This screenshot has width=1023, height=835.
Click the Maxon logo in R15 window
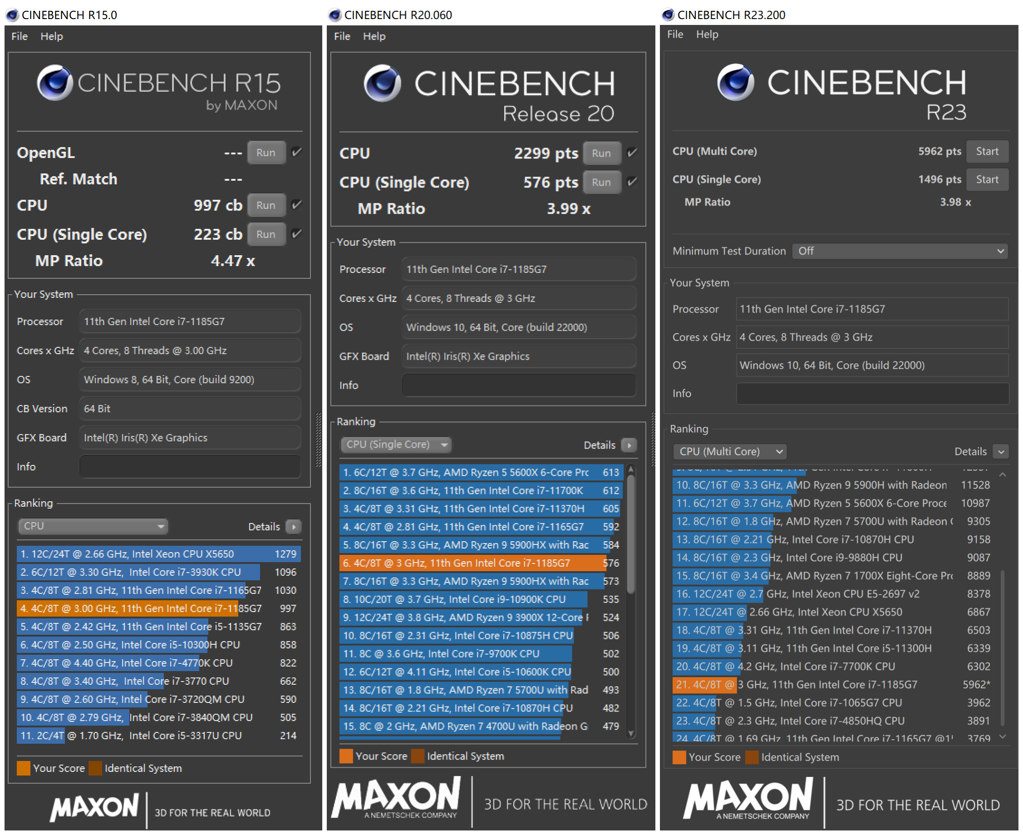point(94,808)
